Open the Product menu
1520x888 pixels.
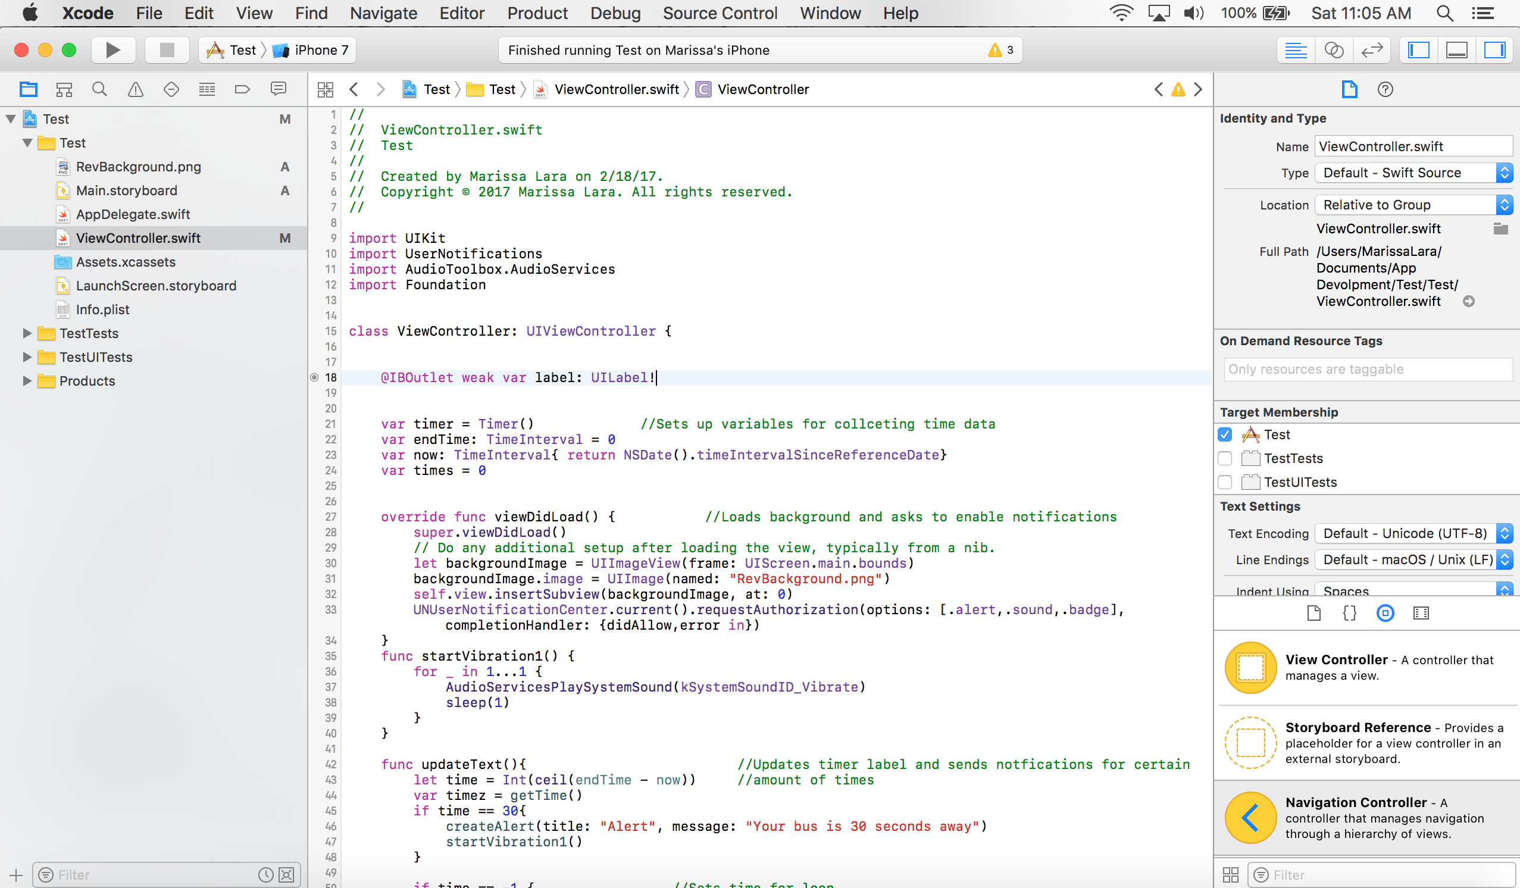pyautogui.click(x=537, y=13)
